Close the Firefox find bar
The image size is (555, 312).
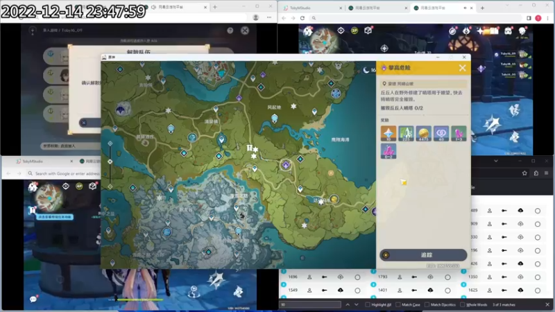click(x=547, y=304)
